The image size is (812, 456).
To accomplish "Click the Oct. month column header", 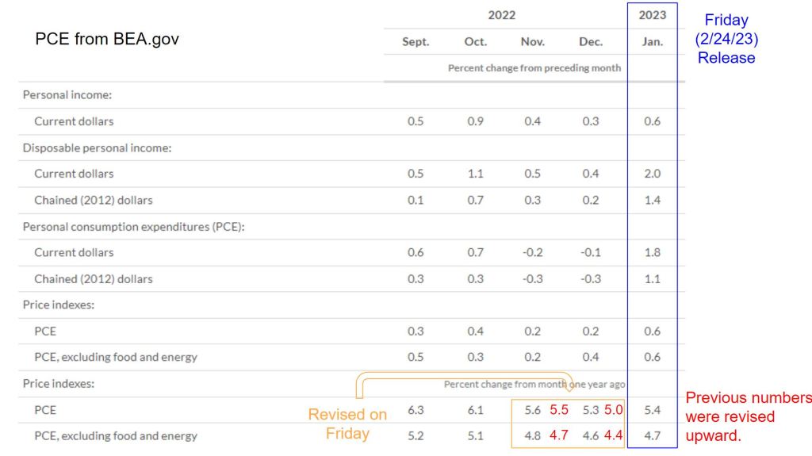I will [476, 42].
